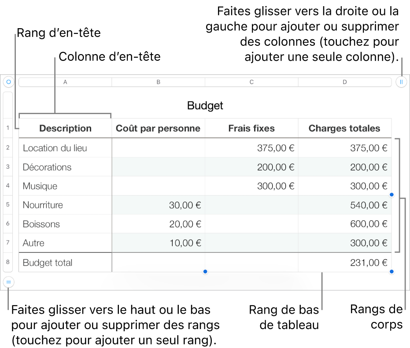Click the add rows handle icon
Image resolution: width=410 pixels, height=348 pixels.
point(8,281)
